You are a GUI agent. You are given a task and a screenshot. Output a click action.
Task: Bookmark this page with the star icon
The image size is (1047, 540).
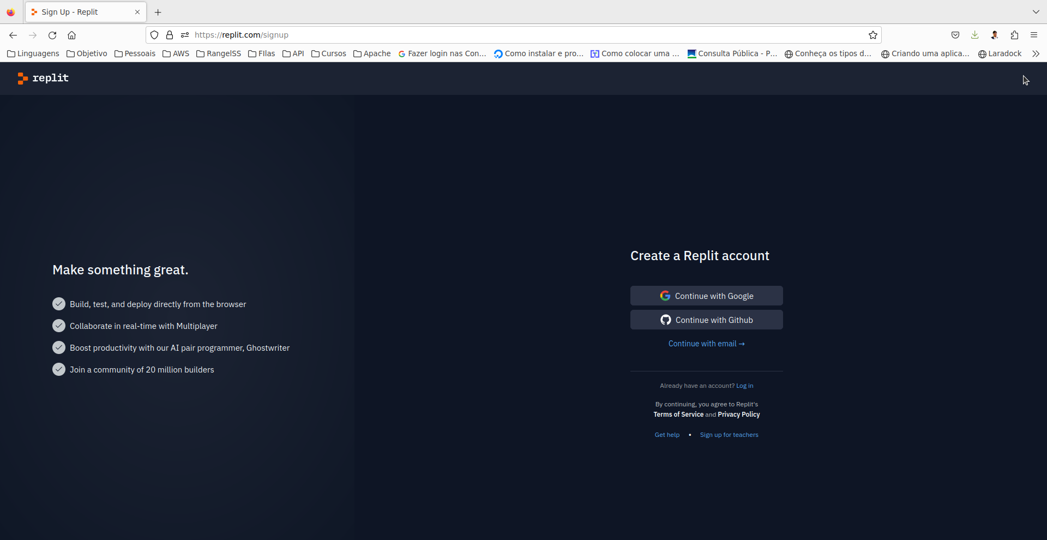(873, 35)
